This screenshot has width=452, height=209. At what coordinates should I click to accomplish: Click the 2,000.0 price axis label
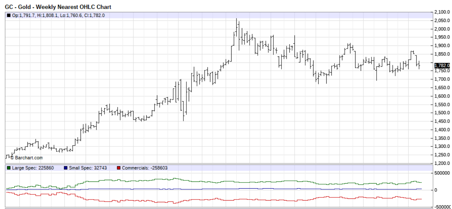point(442,29)
